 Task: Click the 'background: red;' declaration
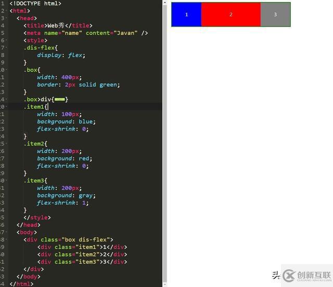65,159
